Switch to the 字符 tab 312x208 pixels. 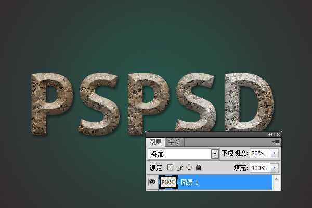click(x=174, y=142)
